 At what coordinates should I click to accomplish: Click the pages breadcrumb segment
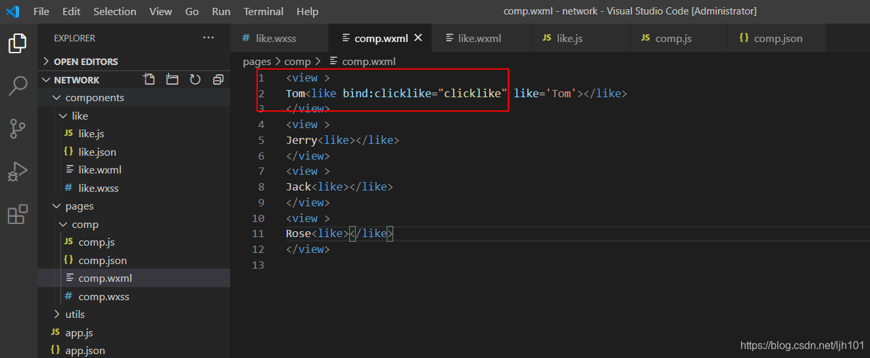[x=257, y=61]
